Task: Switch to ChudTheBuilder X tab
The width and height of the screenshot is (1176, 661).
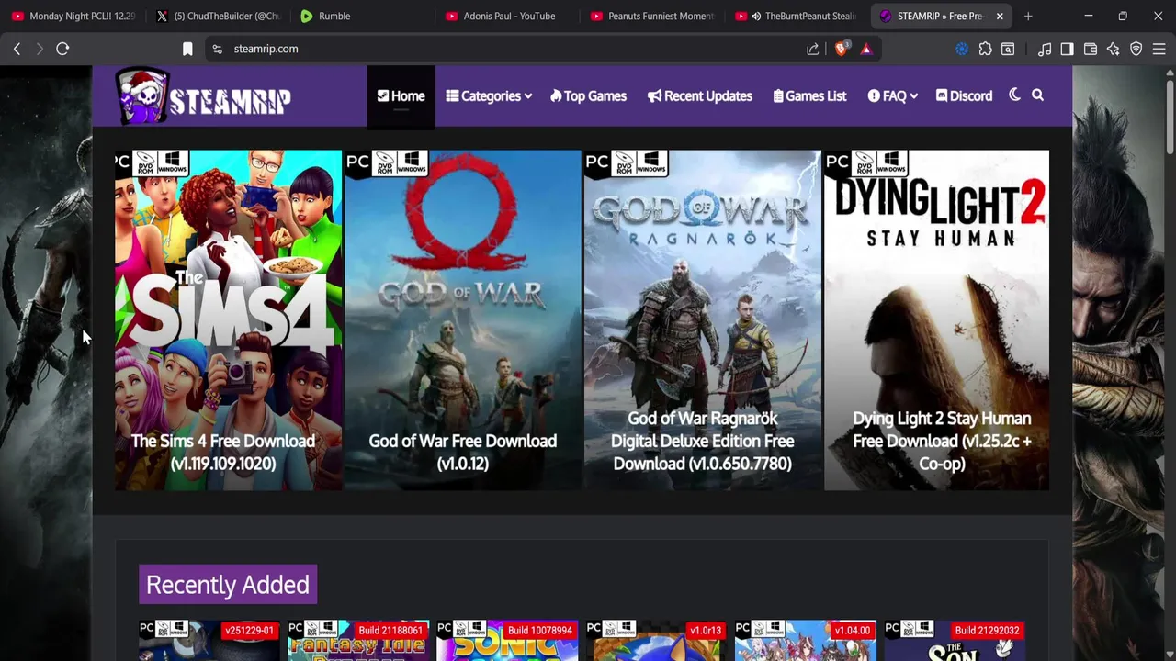Action: pyautogui.click(x=219, y=16)
